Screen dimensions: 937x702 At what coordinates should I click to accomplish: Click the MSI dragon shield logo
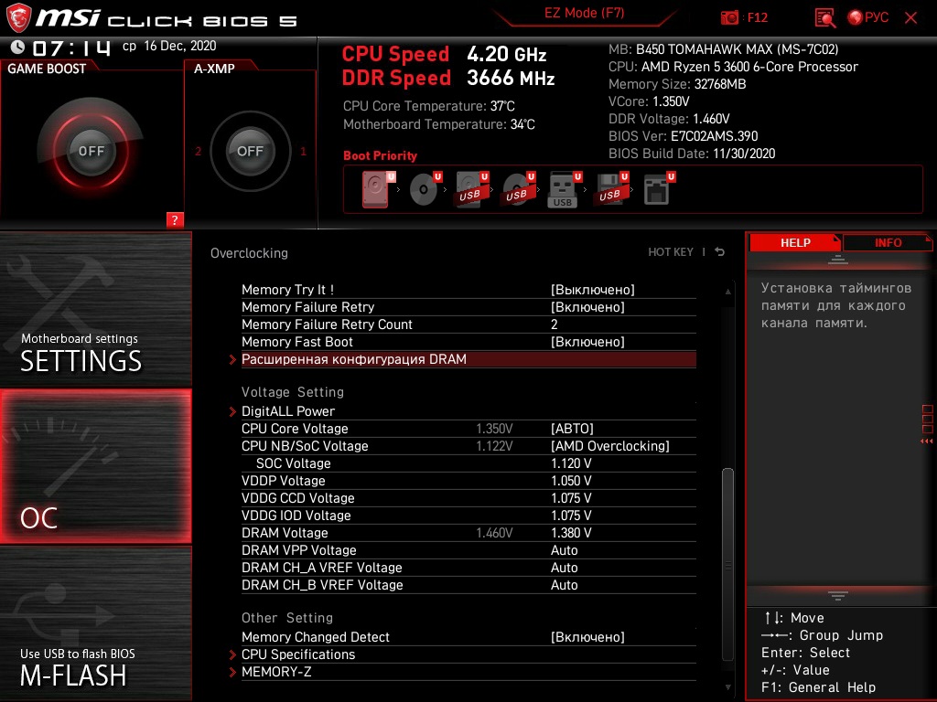point(18,18)
